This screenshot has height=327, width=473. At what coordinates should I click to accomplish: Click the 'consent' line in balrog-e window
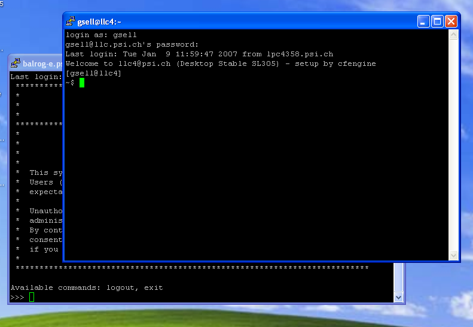46,240
